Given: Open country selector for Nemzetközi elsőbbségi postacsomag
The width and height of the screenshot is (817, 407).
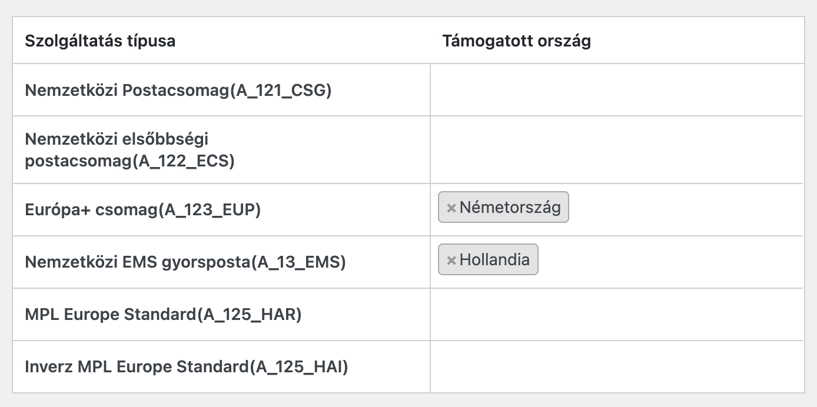Looking at the screenshot, I should pyautogui.click(x=617, y=150).
